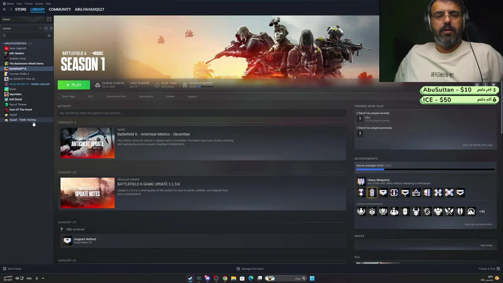The height and width of the screenshot is (283, 503).
Task: Switch to the LIBRARY tab
Action: (38, 9)
